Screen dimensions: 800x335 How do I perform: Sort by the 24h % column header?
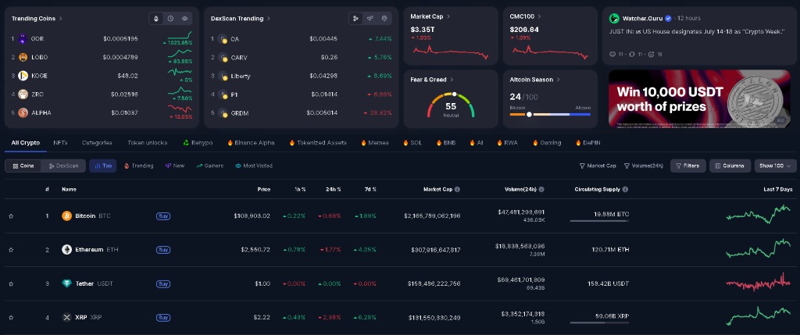click(333, 189)
